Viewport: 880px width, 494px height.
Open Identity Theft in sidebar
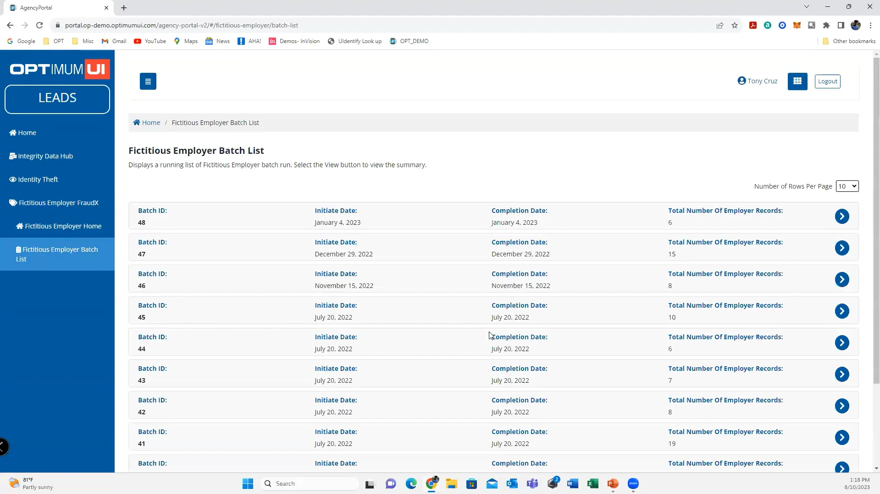click(x=57, y=179)
